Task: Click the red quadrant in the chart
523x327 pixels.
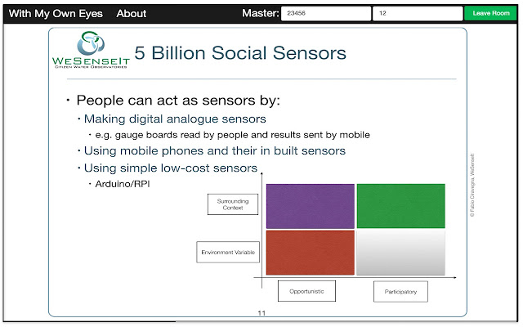Action: 311,253
